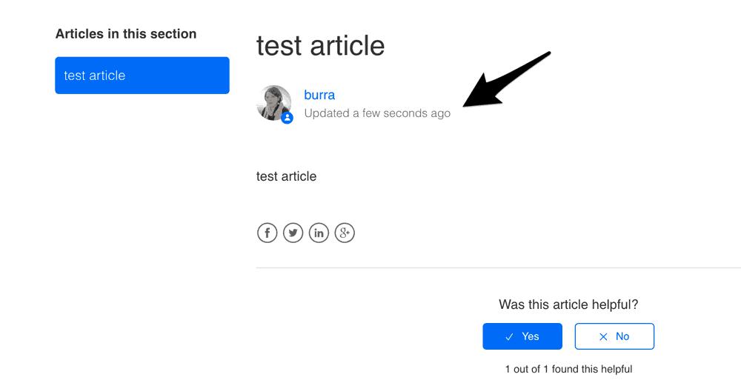
Task: Share the article on Facebook
Action: (267, 233)
